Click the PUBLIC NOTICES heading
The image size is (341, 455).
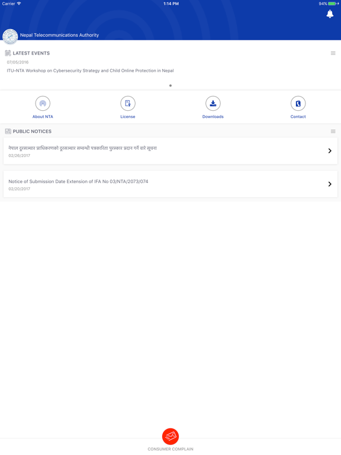(x=32, y=132)
